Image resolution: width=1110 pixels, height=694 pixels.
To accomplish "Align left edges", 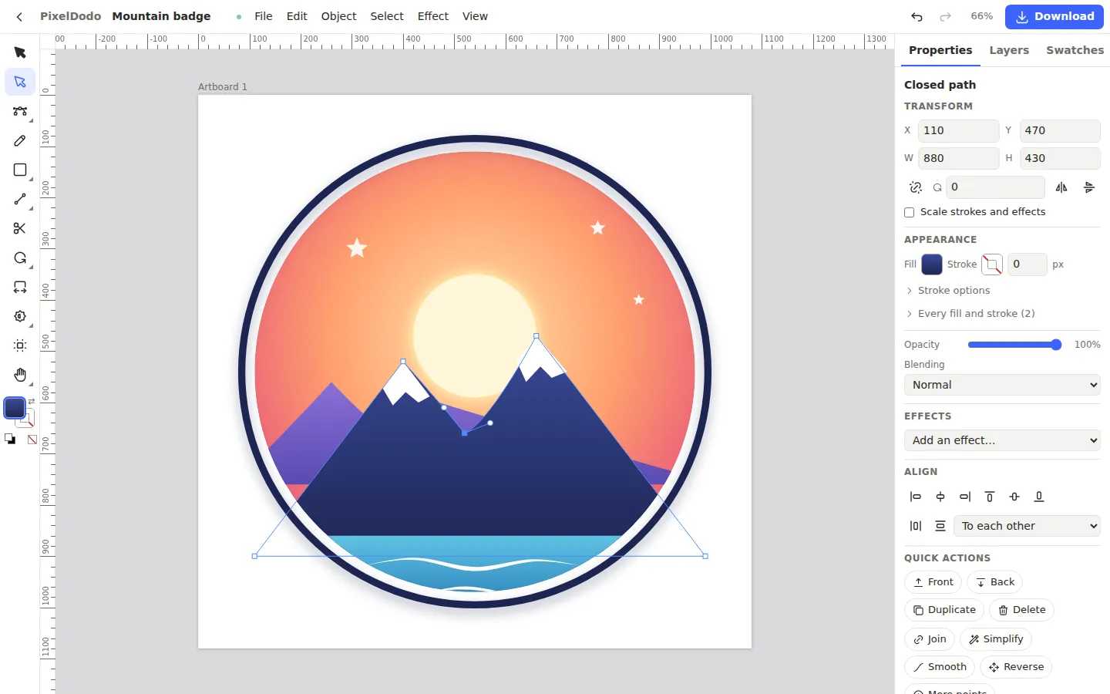I will [x=916, y=497].
